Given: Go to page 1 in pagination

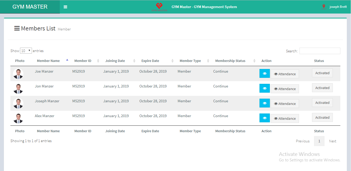Looking at the screenshot, I should tap(319, 141).
